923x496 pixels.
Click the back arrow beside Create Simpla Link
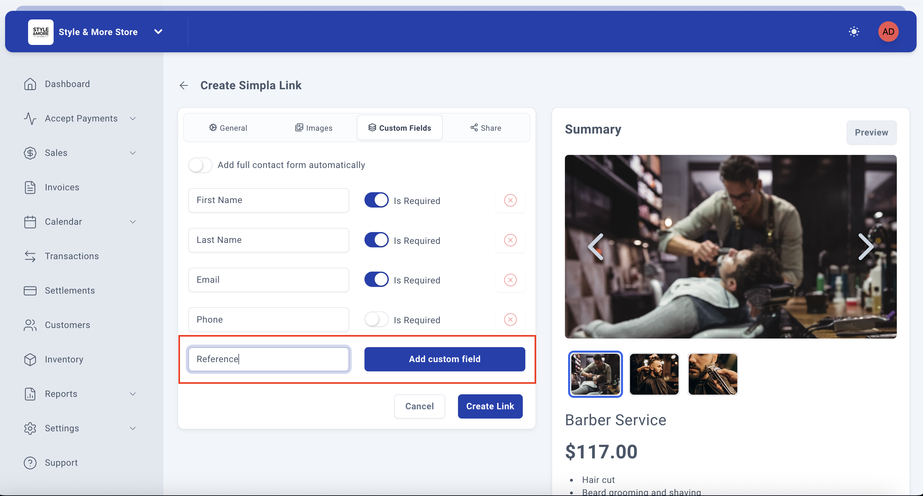click(184, 85)
